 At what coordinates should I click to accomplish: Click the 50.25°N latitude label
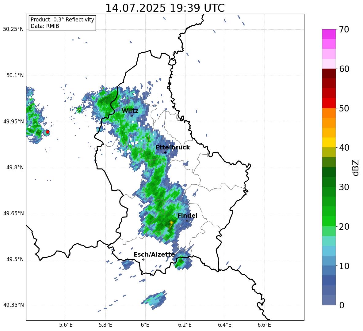[13, 29]
